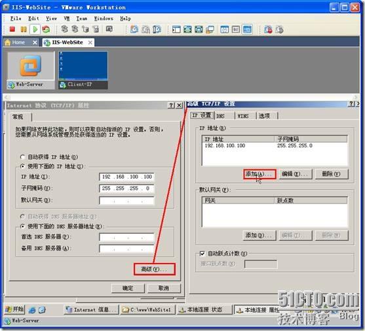Select 自动获得 IP 地址 radio button
Viewport: 365px width, 331px height.
coord(22,157)
